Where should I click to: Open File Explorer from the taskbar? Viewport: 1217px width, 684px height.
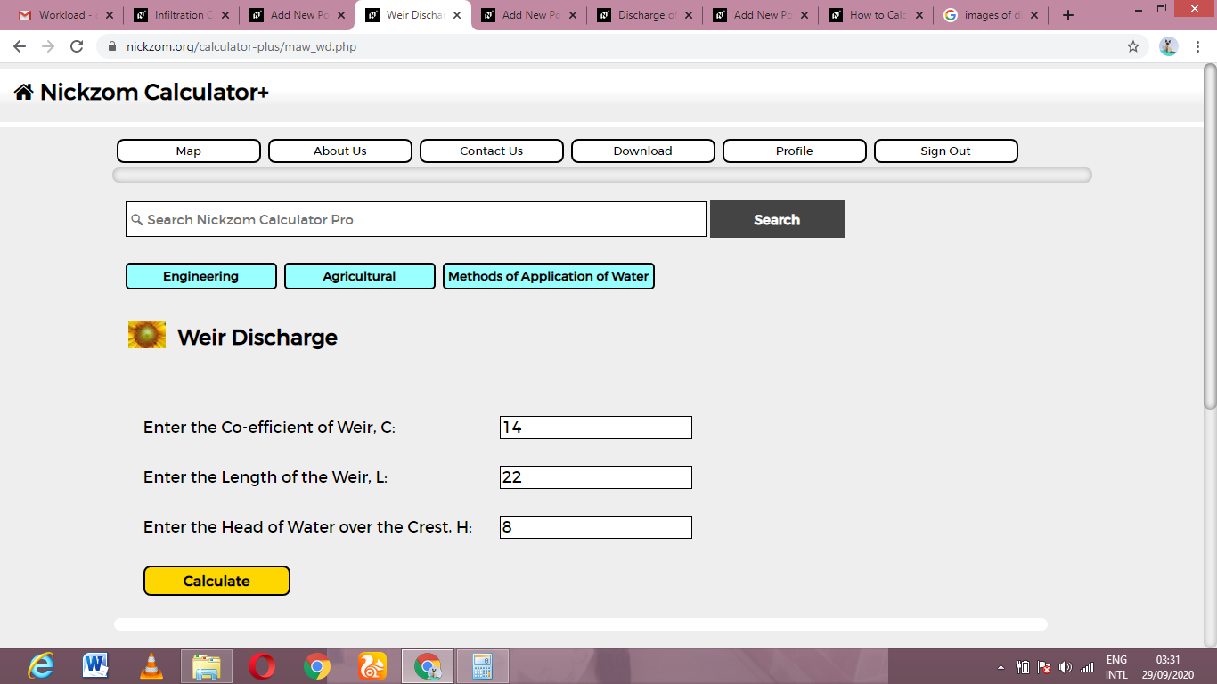207,666
